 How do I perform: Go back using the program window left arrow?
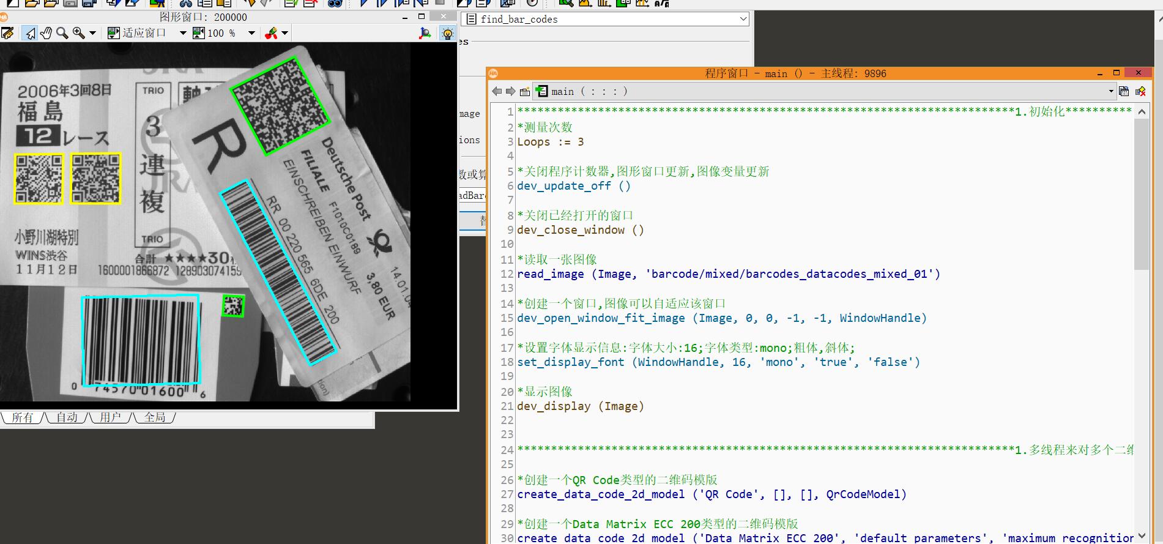point(497,91)
